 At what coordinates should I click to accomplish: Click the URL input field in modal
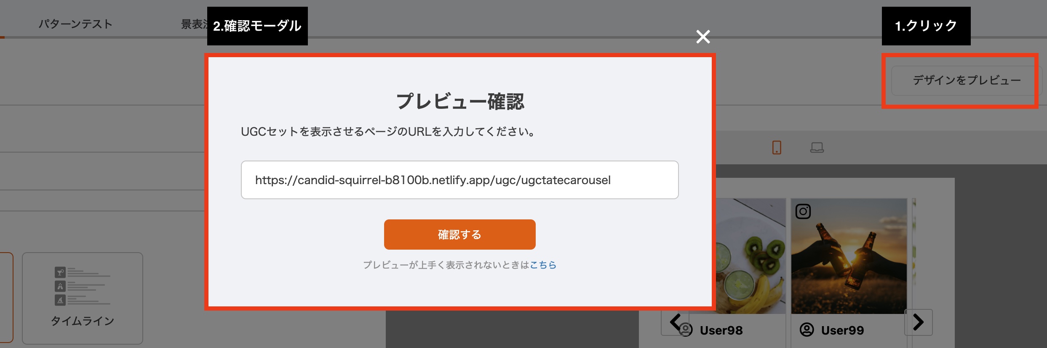[459, 180]
